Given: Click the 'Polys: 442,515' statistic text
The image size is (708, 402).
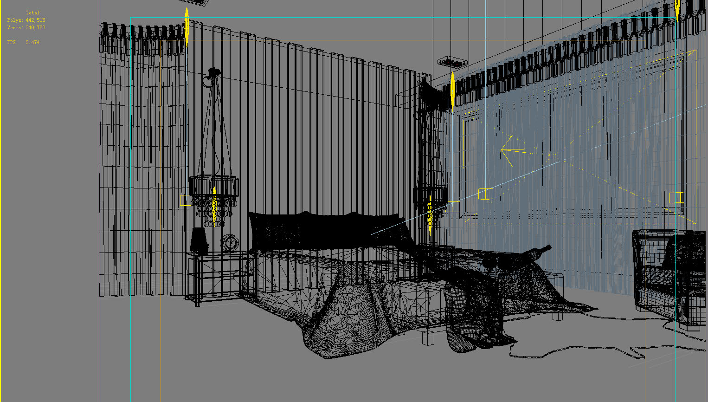Looking at the screenshot, I should coord(26,20).
